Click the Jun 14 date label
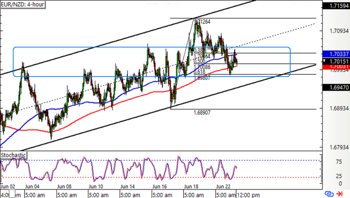The width and height of the screenshot is (350, 198). point(127,186)
